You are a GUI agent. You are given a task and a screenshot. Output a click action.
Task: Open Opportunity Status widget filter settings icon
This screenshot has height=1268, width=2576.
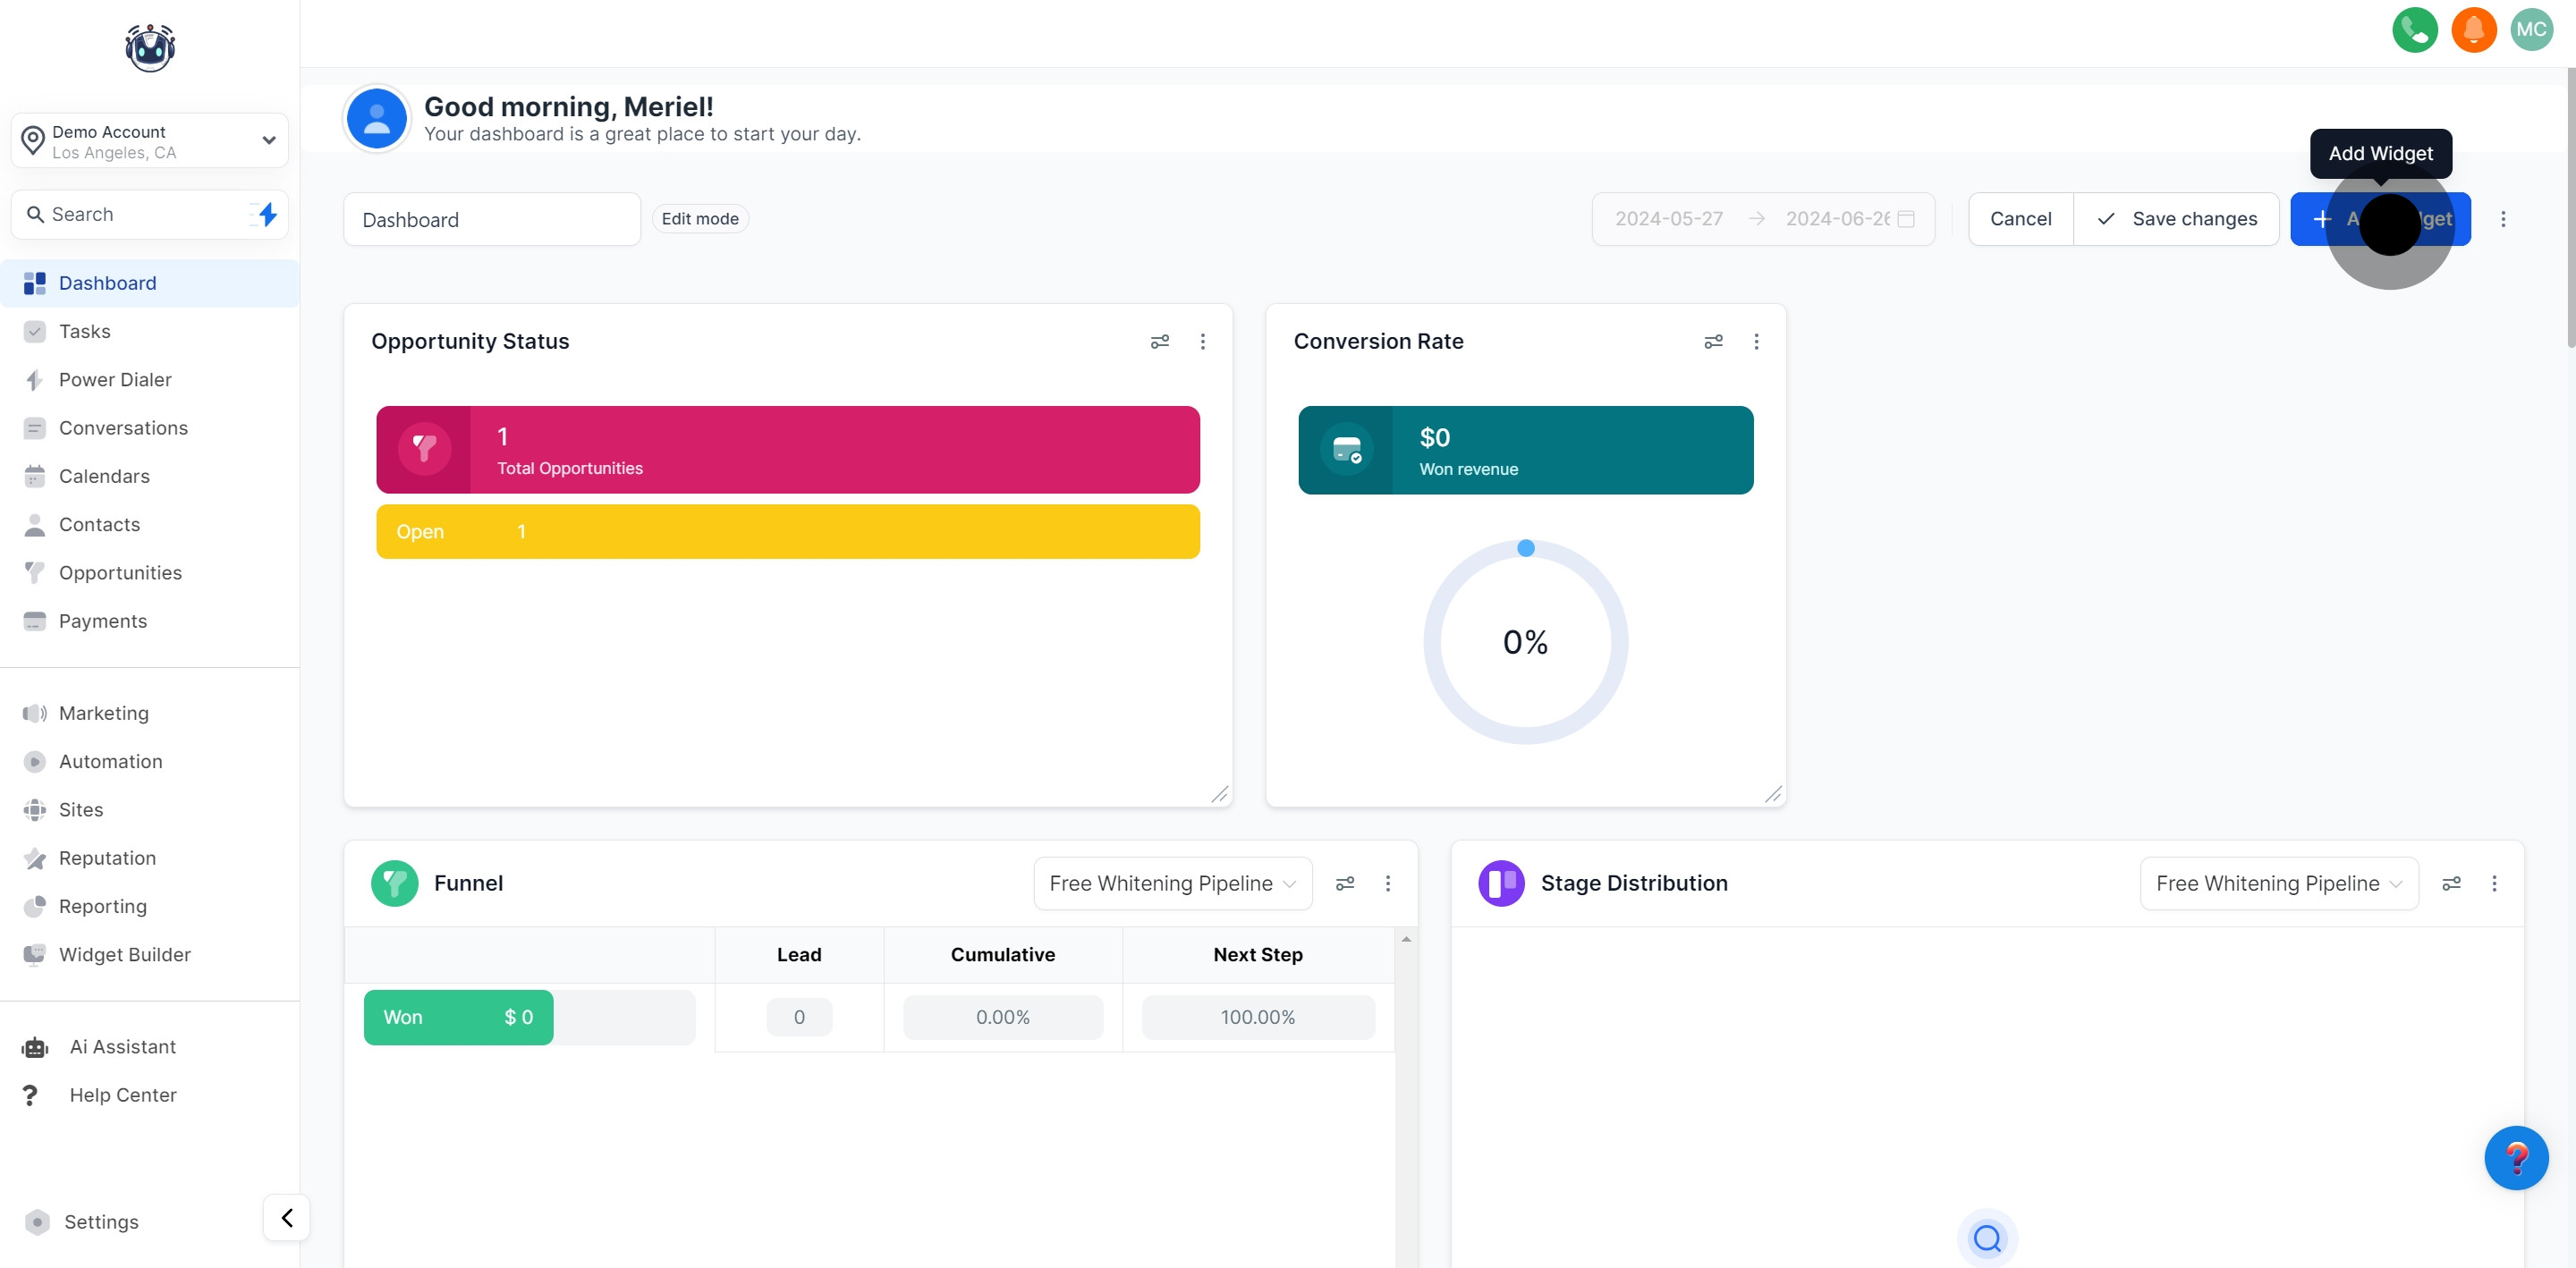(x=1159, y=342)
